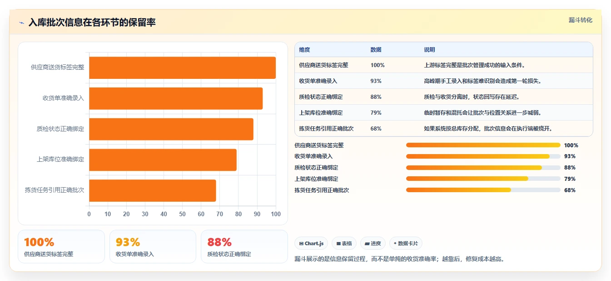Click x-axis tick label 100

tap(275, 214)
